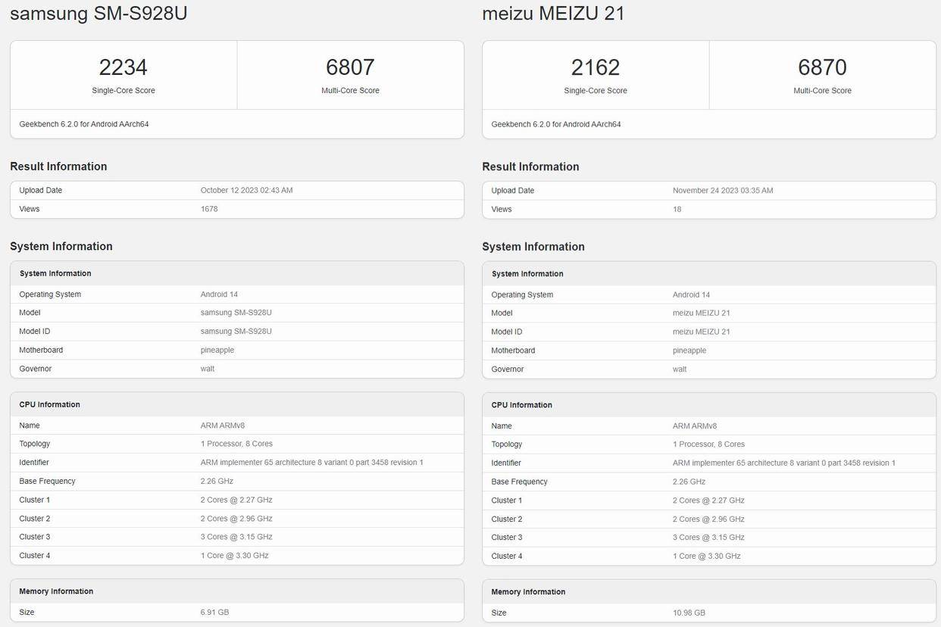Click the Samsung panel's CPU Information table header
Viewport: 941px width, 627px height.
[49, 404]
